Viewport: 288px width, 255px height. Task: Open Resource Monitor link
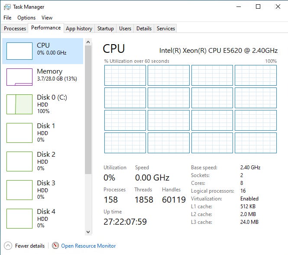coord(88,246)
